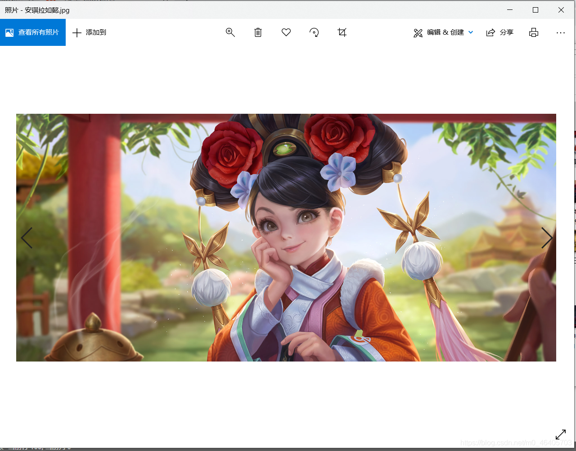
Task: Mark photo as favorite with heart icon
Action: 286,32
